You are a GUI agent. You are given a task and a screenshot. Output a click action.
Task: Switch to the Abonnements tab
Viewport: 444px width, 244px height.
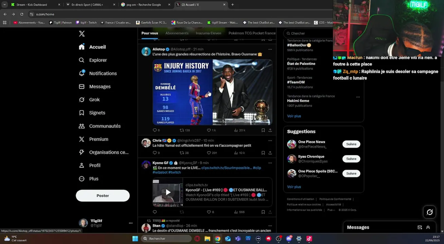177,33
